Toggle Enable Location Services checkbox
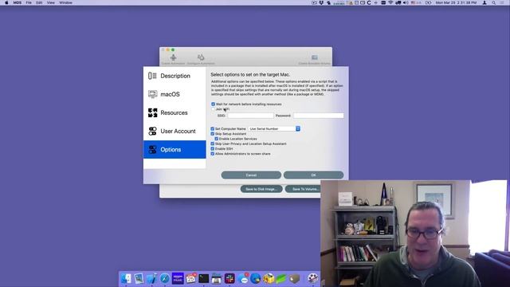 click(x=216, y=139)
